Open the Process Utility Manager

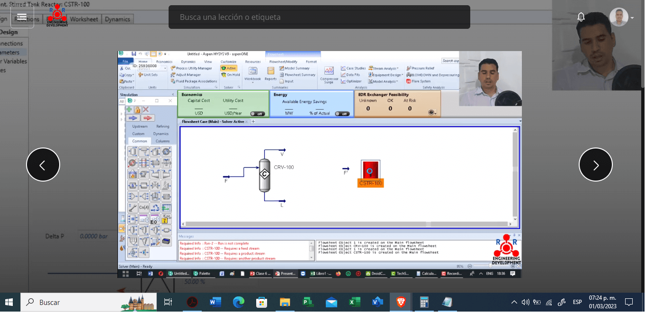pyautogui.click(x=191, y=68)
